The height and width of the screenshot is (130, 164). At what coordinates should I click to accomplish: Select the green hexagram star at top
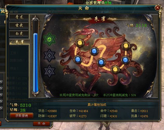coord(49,40)
